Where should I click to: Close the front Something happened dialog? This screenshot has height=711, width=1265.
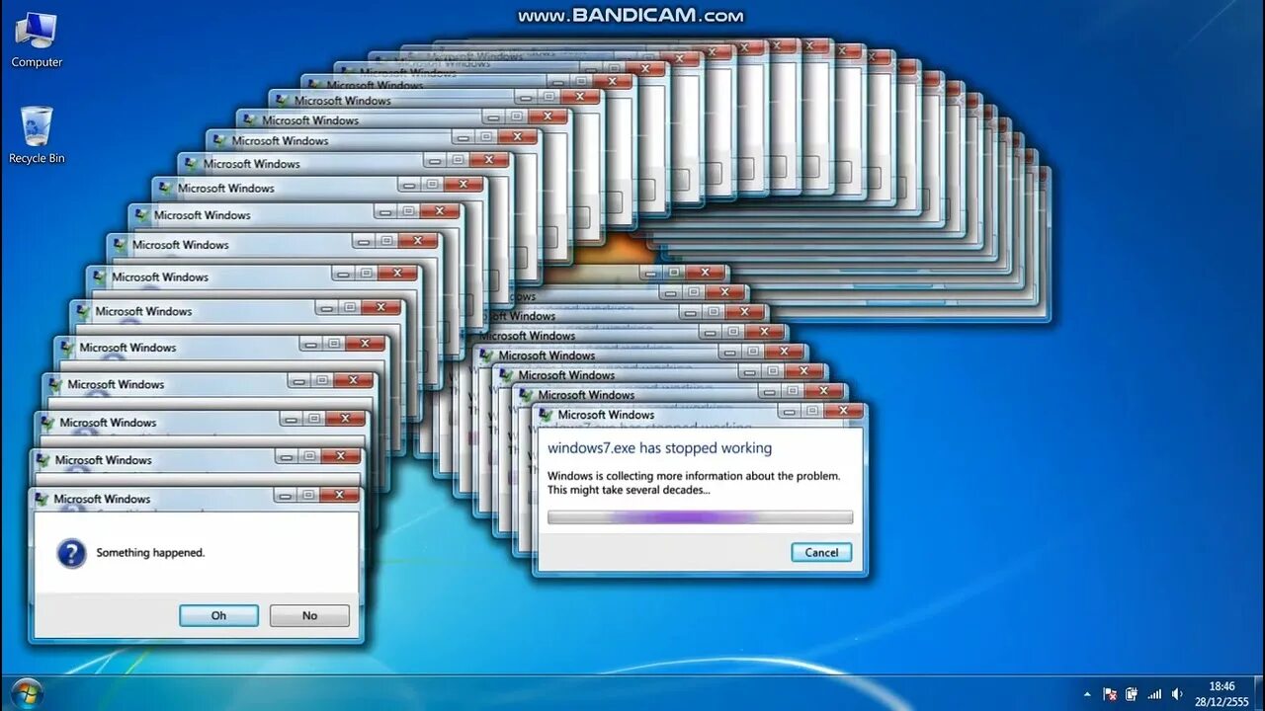pyautogui.click(x=339, y=494)
